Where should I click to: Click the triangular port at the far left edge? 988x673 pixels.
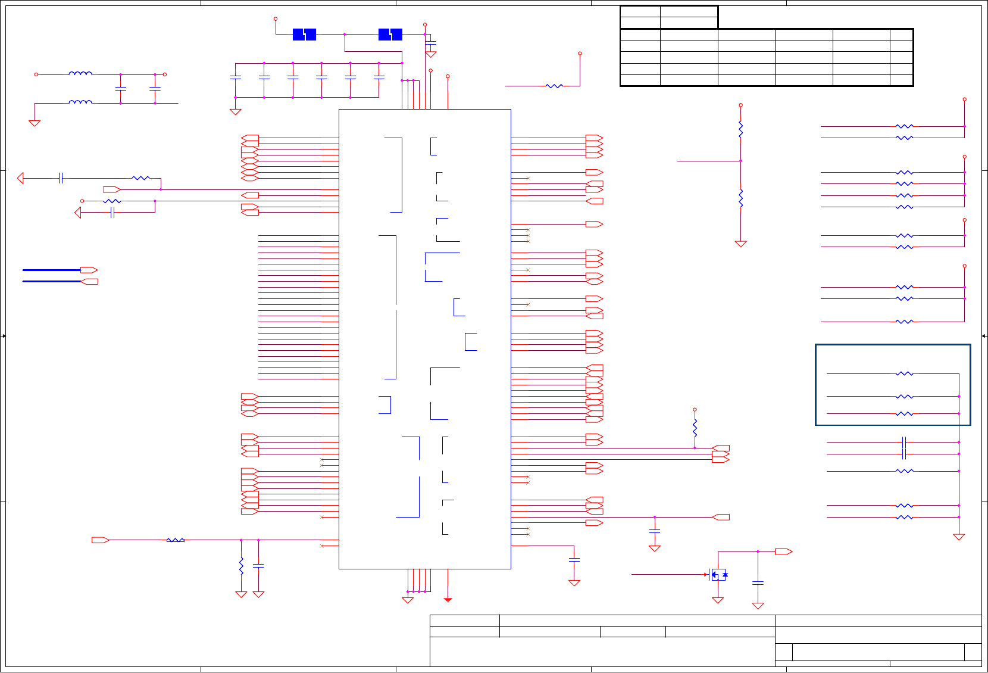(x=21, y=177)
